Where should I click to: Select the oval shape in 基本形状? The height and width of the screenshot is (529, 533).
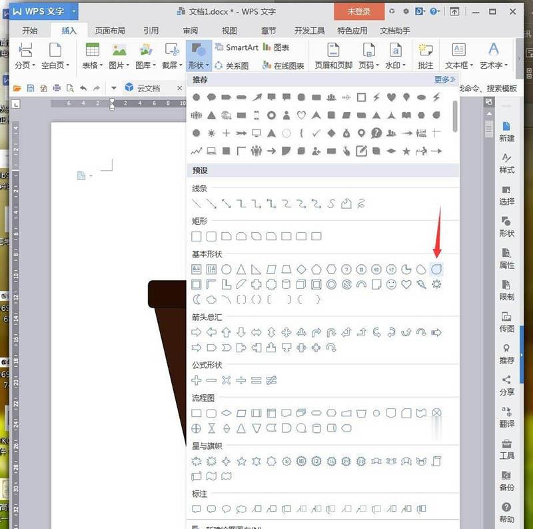[227, 270]
